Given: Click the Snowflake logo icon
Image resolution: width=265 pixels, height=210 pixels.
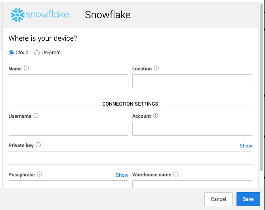Looking at the screenshot, I should click(x=17, y=15).
